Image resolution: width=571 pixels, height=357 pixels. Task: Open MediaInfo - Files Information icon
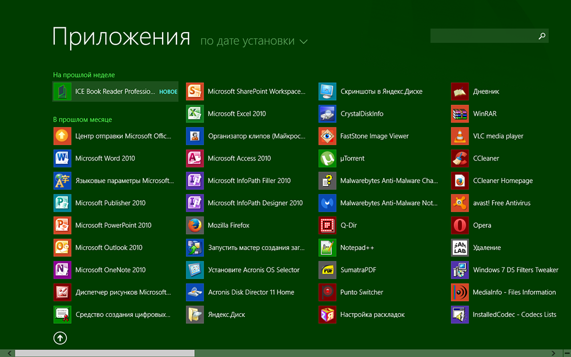point(460,292)
